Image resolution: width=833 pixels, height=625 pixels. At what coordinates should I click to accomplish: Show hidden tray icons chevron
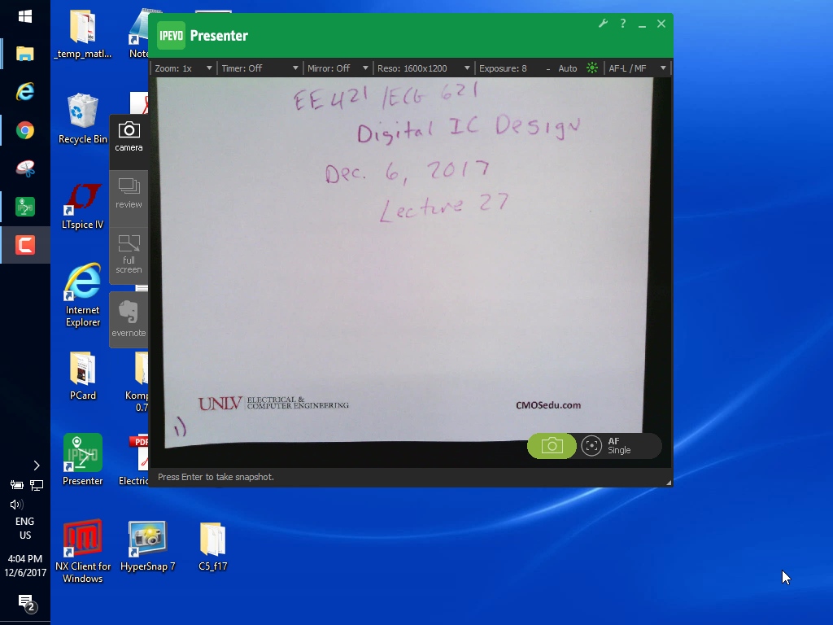click(x=36, y=465)
